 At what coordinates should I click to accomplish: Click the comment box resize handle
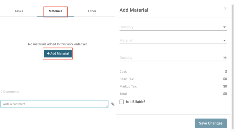107,106
